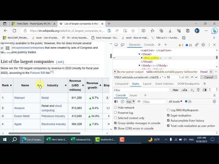Enable Preserve log checkbox
This screenshot has width=219, height=164.
pyautogui.click(x=115, y=112)
